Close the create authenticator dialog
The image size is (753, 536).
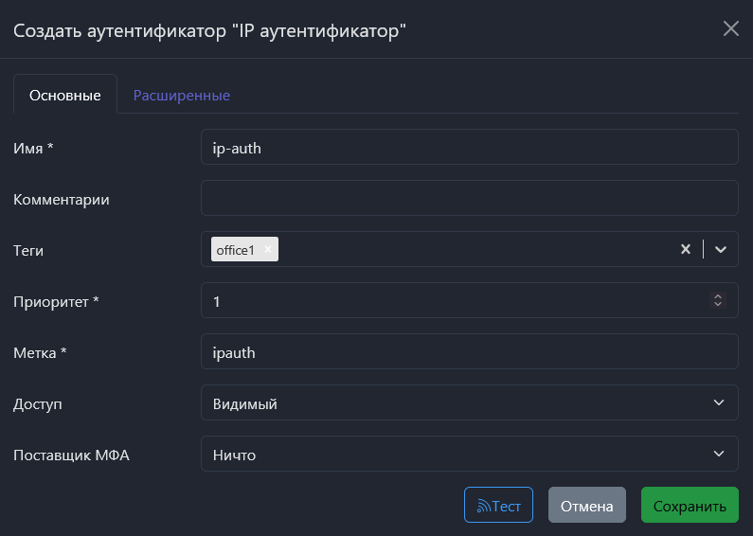tap(730, 28)
